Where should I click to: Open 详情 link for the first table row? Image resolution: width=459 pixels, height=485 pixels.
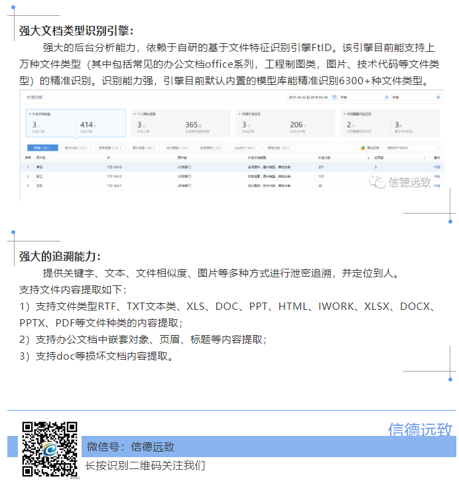tap(436, 167)
